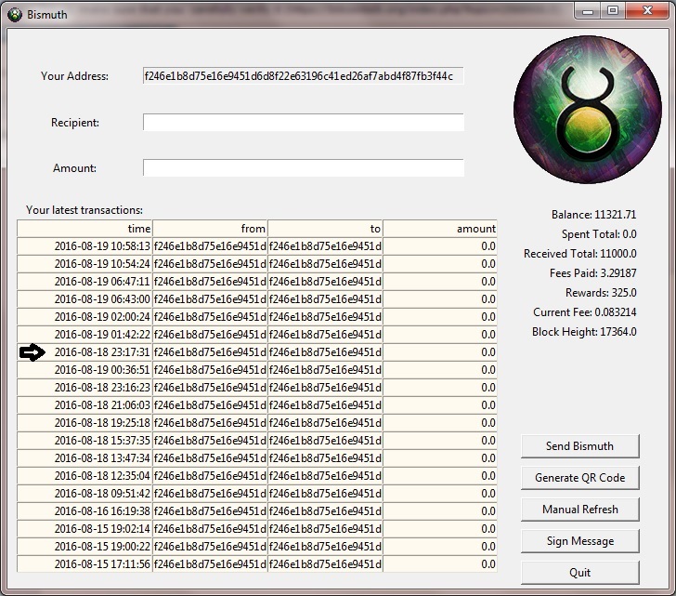
Task: Click the Spent Total: 0.0 text
Action: point(599,234)
